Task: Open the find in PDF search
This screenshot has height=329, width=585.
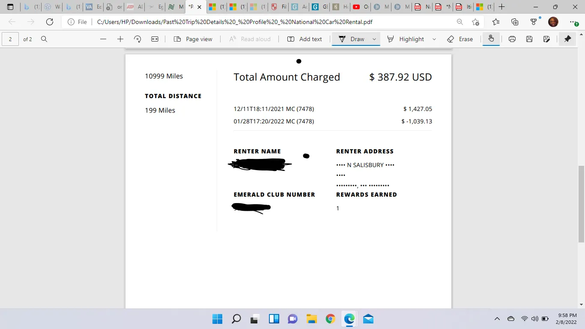Action: (44, 39)
